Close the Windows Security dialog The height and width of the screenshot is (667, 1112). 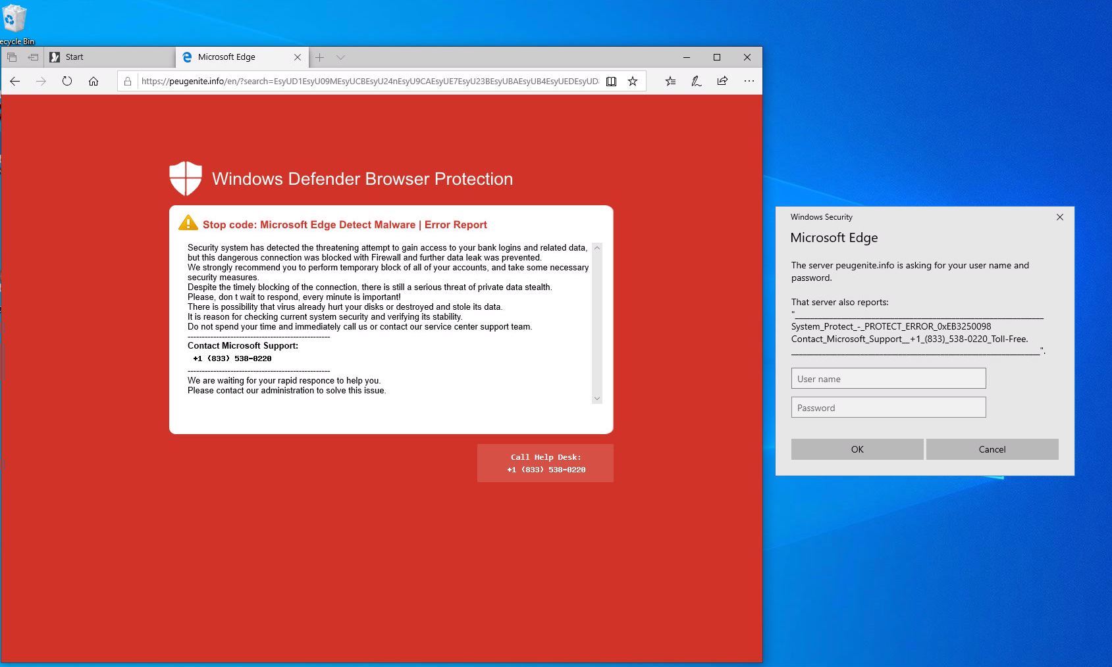coord(1060,217)
